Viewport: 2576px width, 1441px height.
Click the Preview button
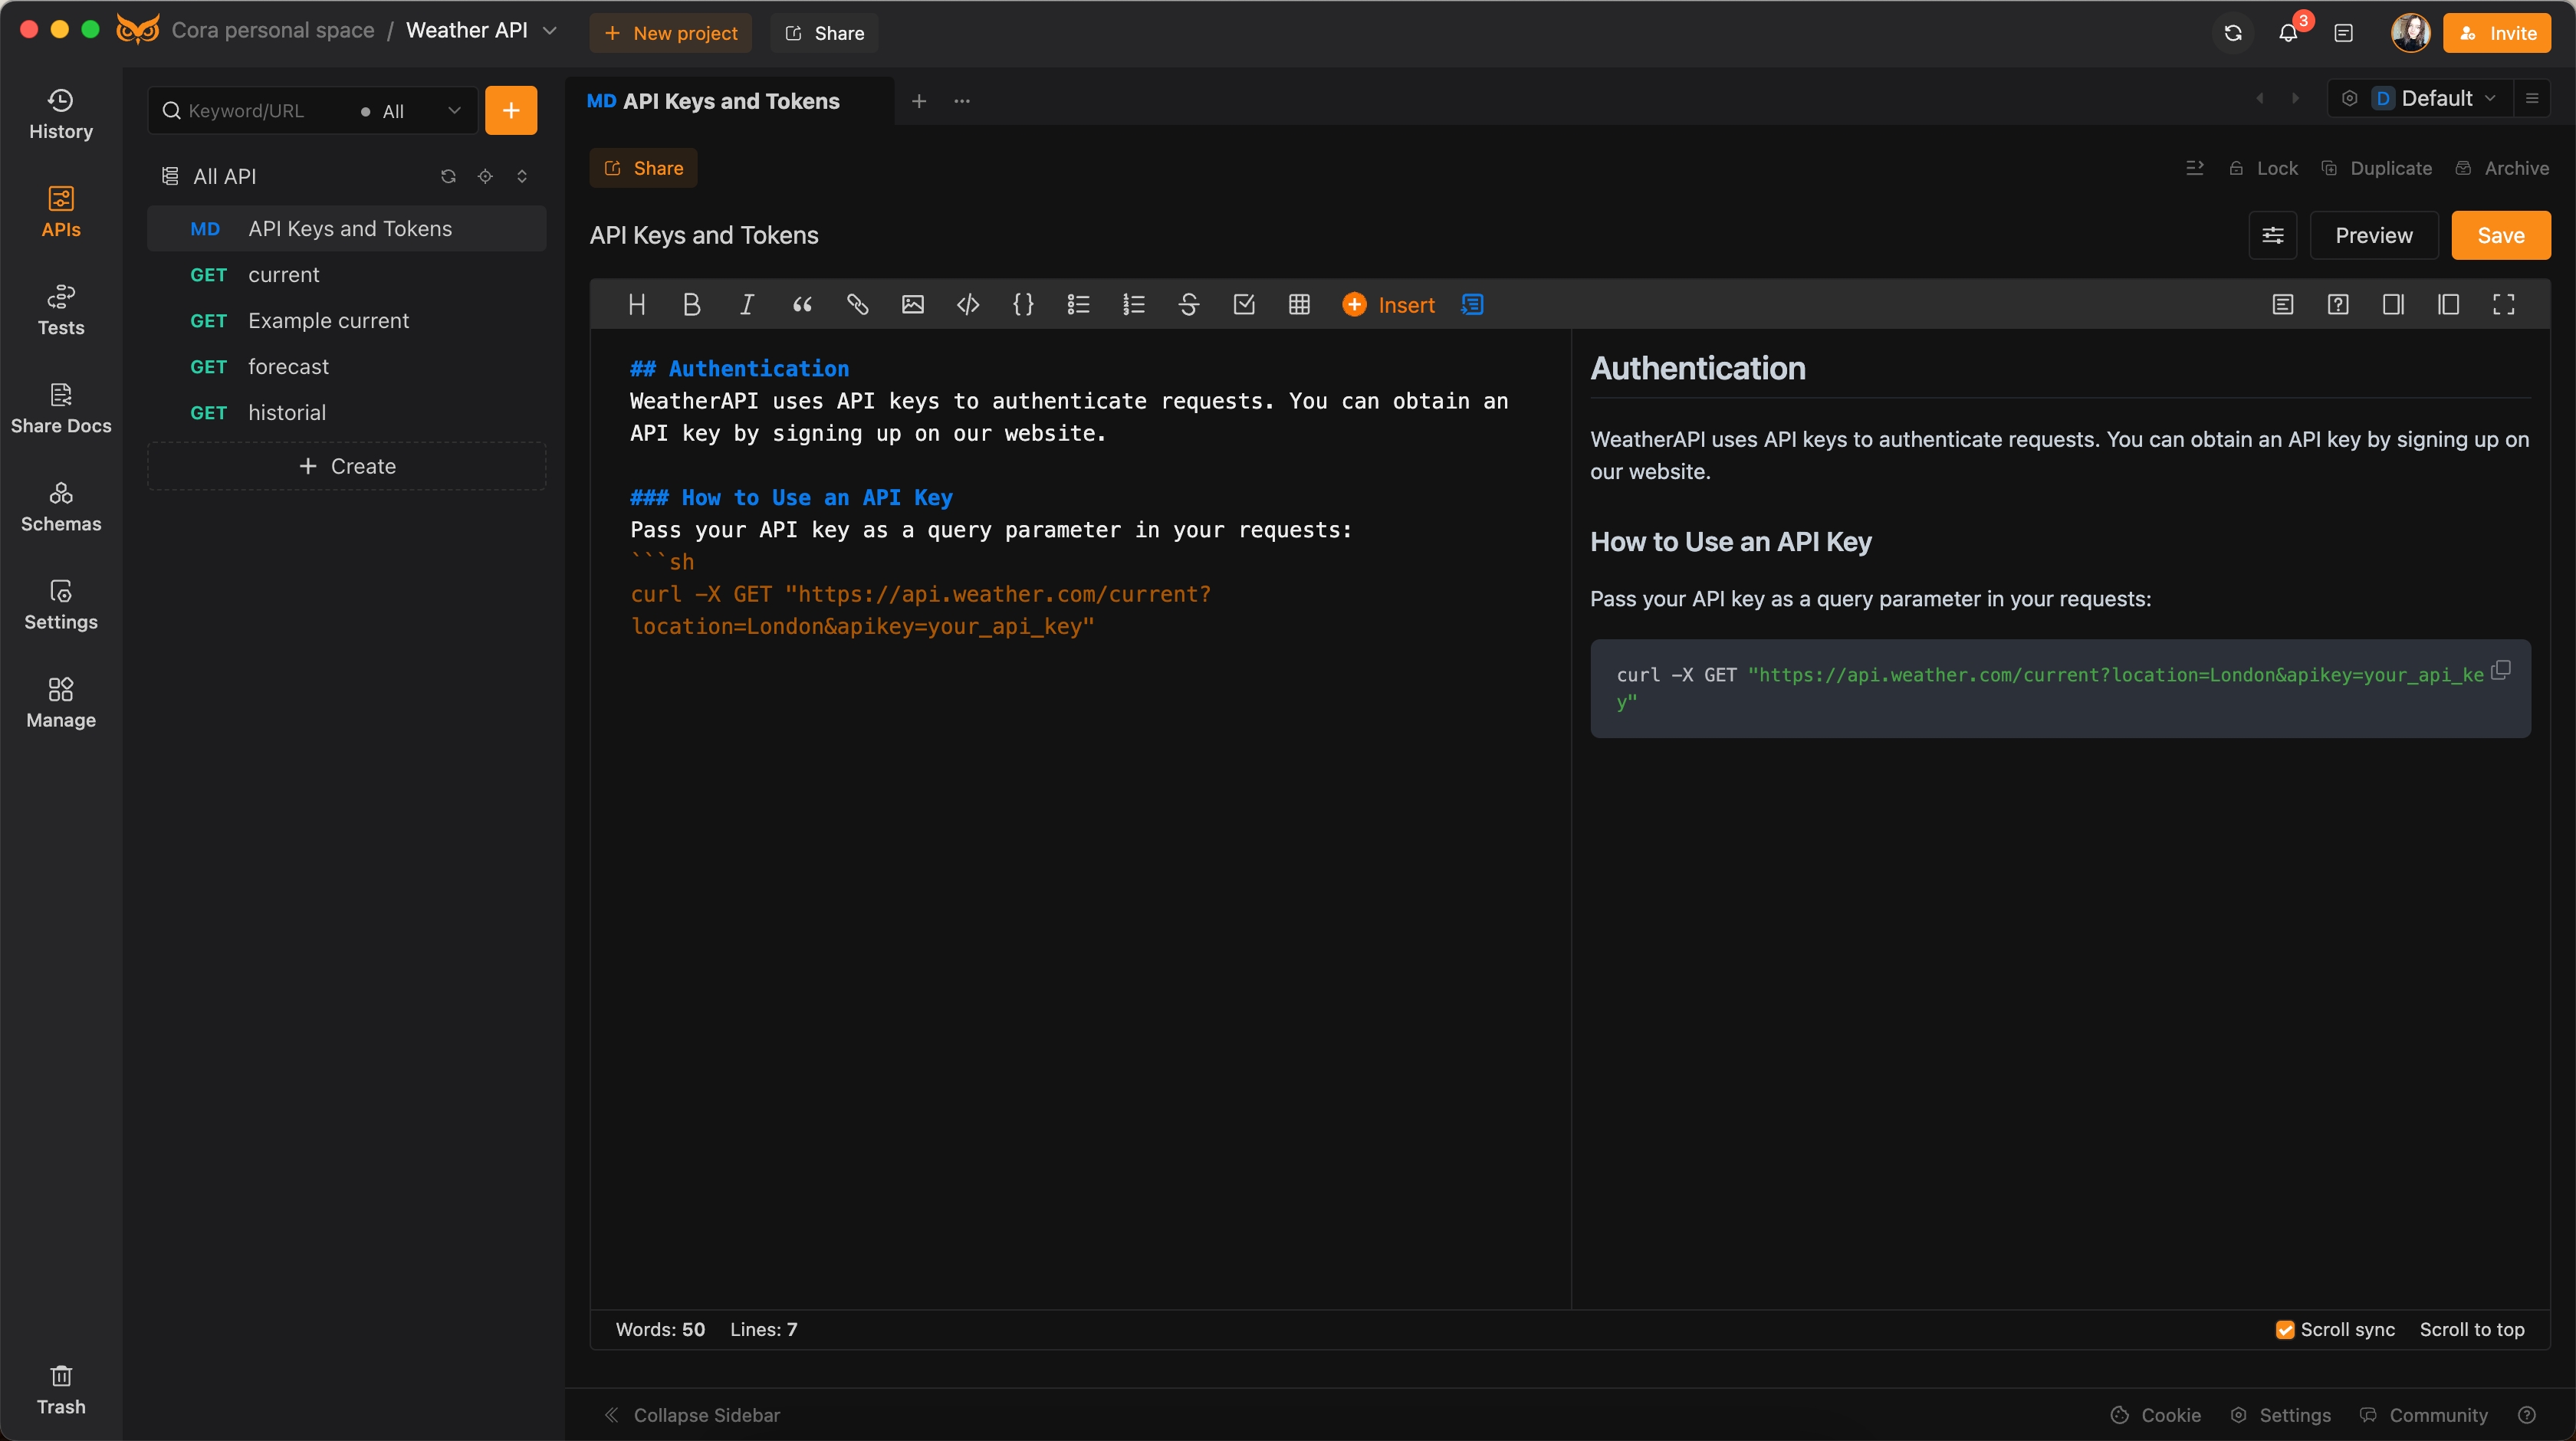[2374, 235]
